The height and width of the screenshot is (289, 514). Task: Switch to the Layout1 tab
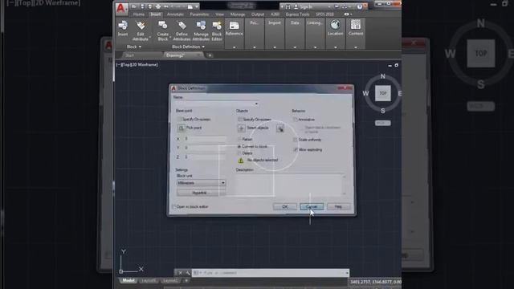pyautogui.click(x=149, y=281)
